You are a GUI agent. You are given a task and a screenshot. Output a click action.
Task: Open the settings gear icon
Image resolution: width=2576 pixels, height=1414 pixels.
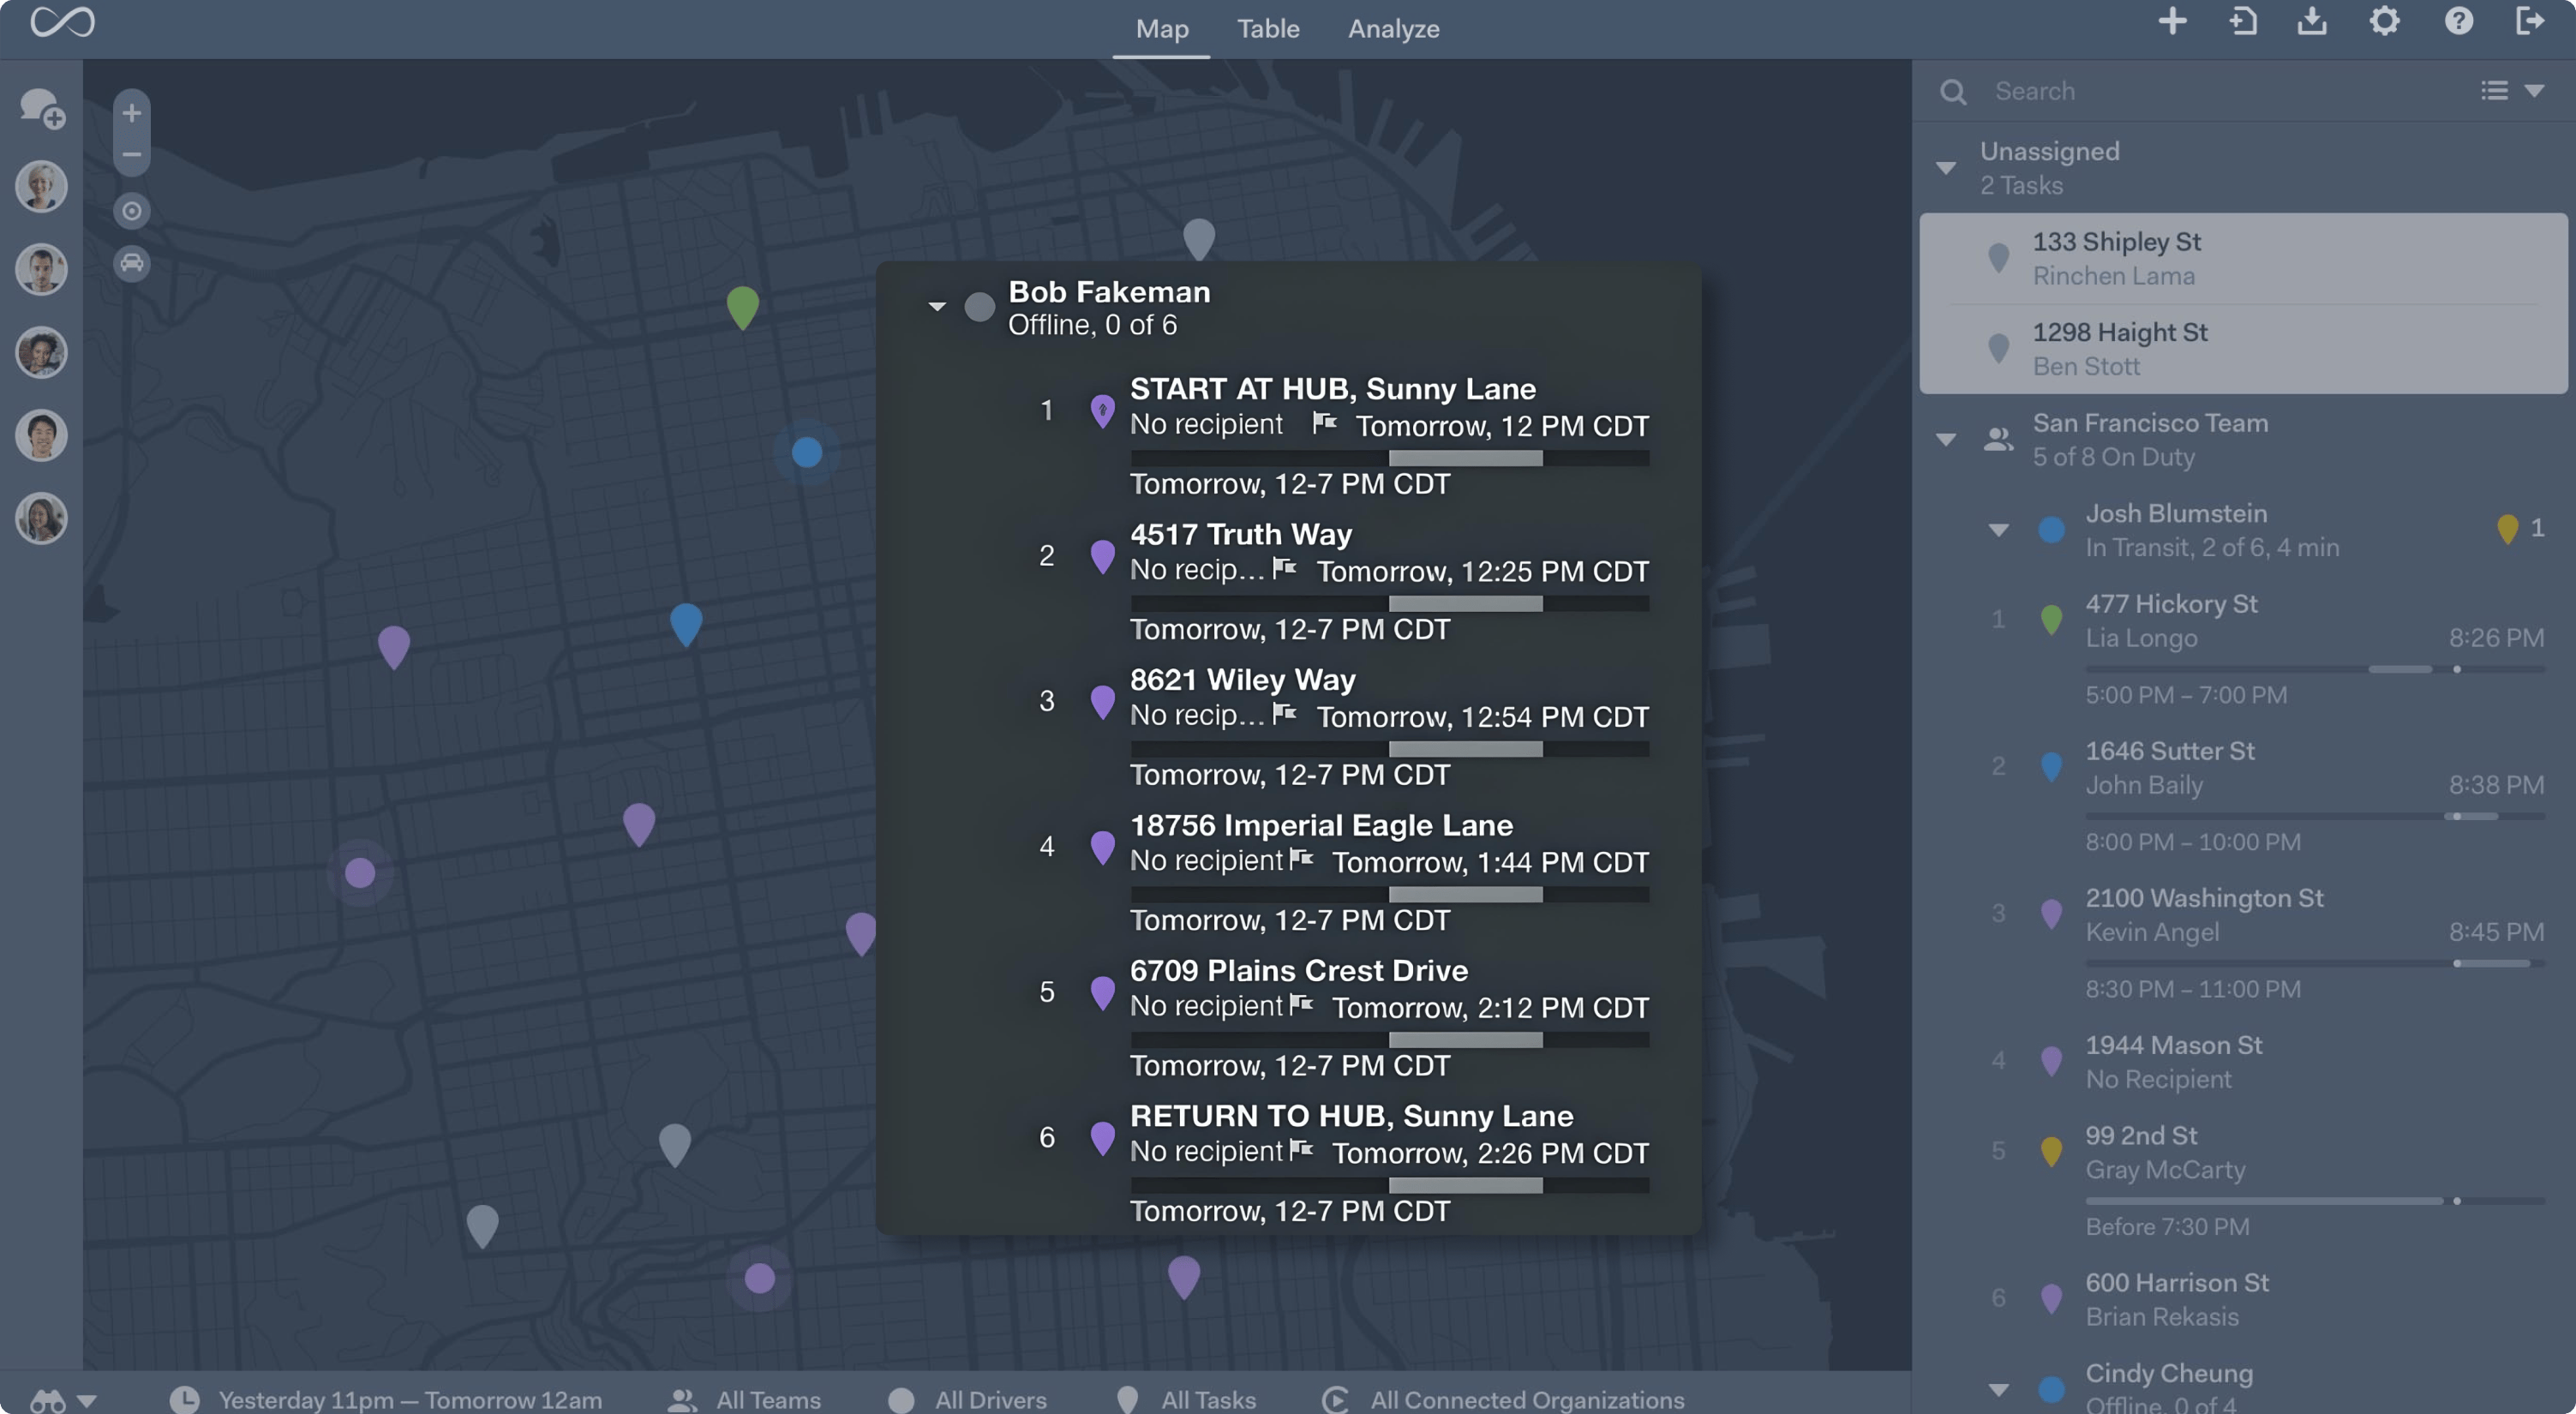tap(2384, 21)
